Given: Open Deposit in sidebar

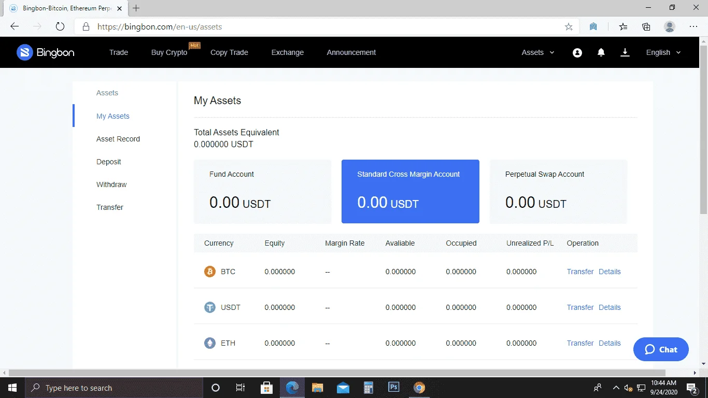Looking at the screenshot, I should [109, 162].
